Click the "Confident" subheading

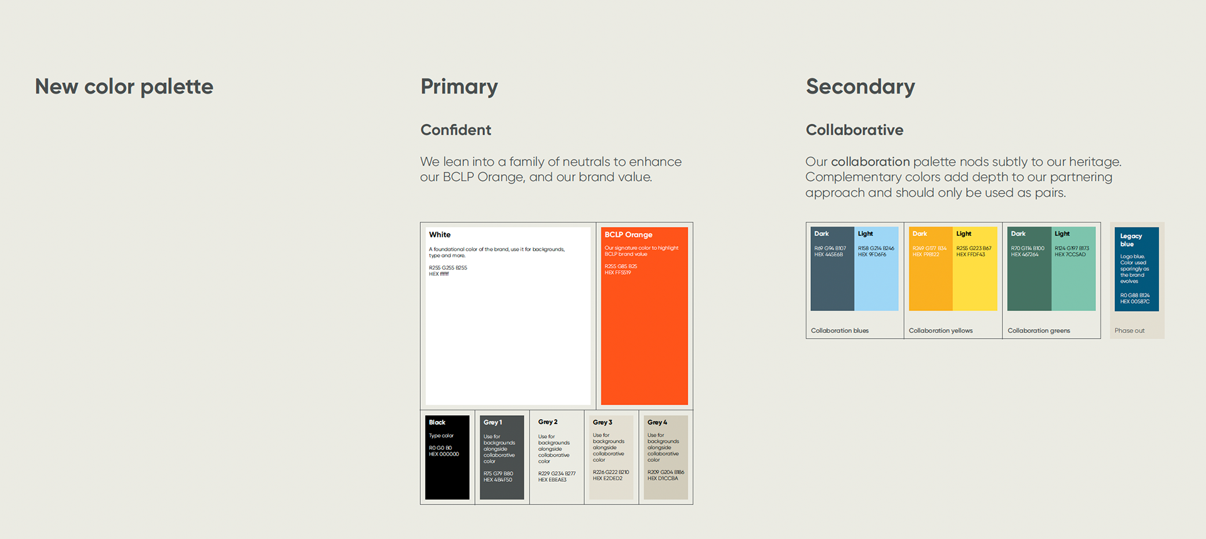click(x=456, y=130)
